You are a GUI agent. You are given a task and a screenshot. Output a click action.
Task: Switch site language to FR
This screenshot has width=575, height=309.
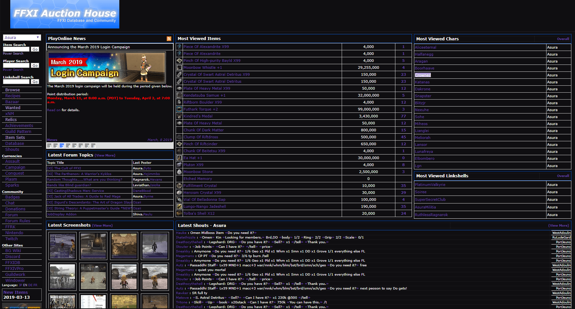click(x=35, y=285)
